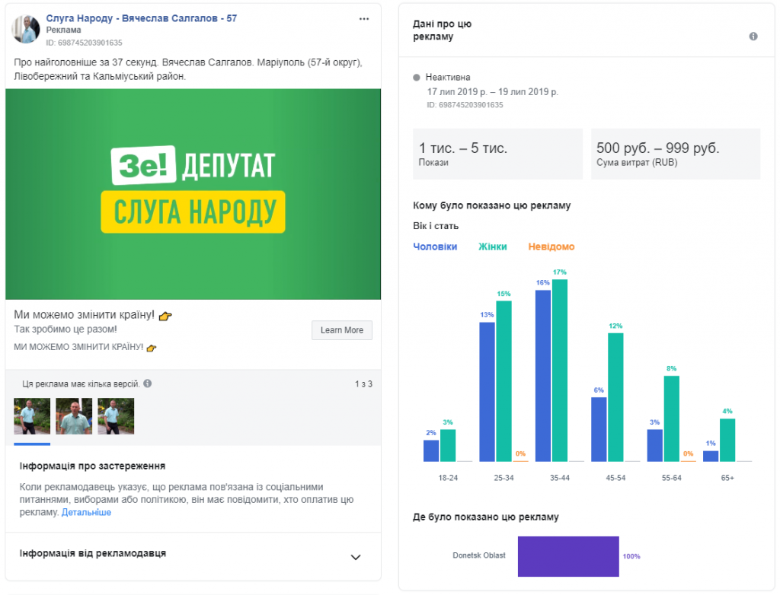
Task: Click the 'Інформація про застереження' heading
Action: 92,466
